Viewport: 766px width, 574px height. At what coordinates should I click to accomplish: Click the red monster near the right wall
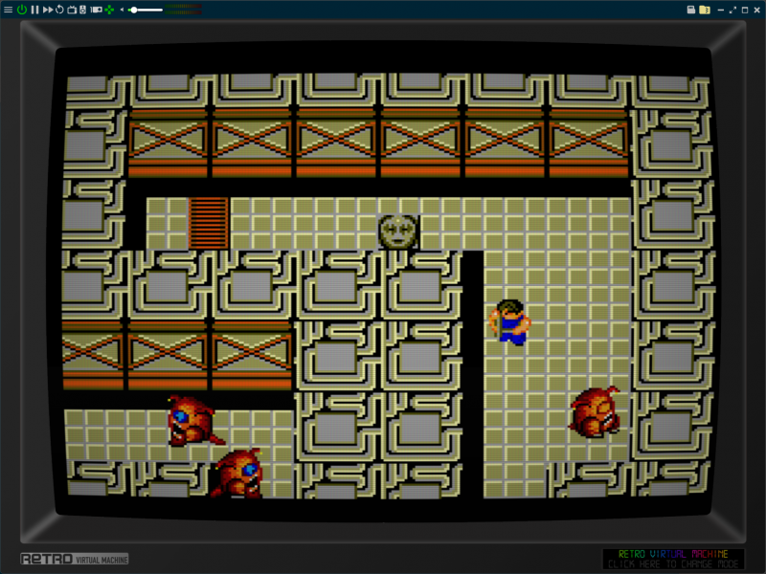[595, 411]
